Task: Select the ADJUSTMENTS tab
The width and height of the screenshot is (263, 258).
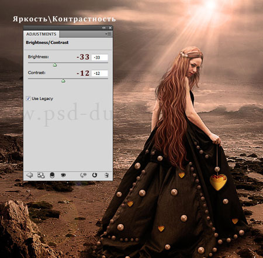Action: point(41,34)
